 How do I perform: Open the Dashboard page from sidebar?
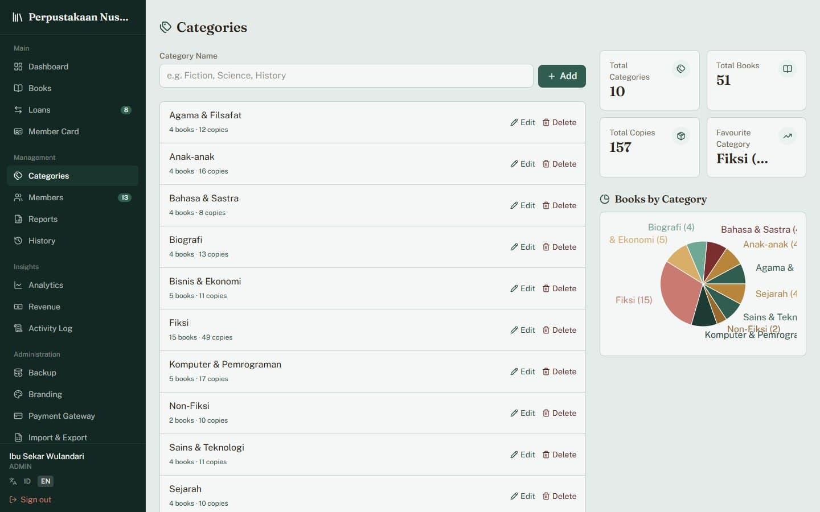pos(72,67)
